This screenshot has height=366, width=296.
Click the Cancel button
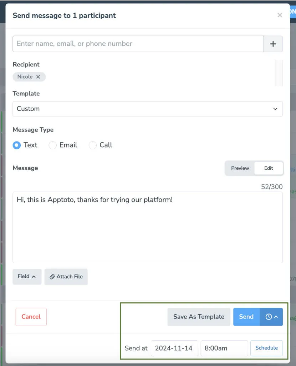point(31,317)
